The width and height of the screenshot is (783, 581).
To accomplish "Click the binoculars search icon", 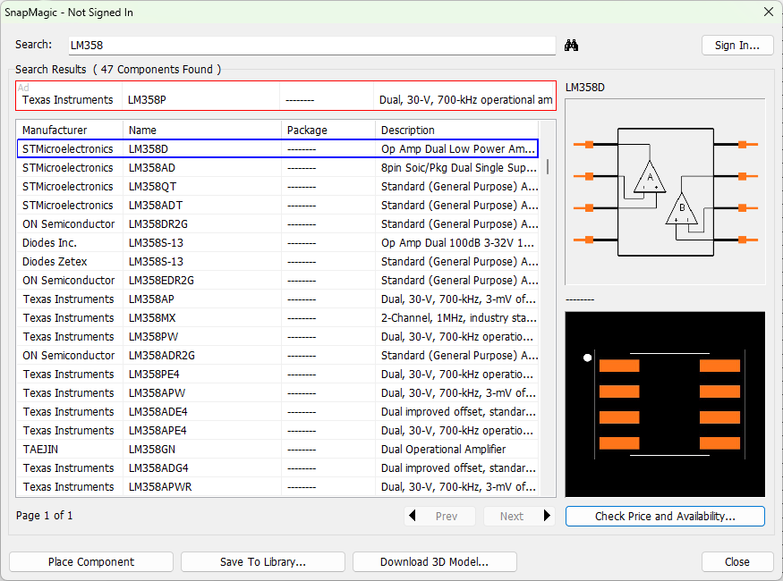I will pos(571,46).
